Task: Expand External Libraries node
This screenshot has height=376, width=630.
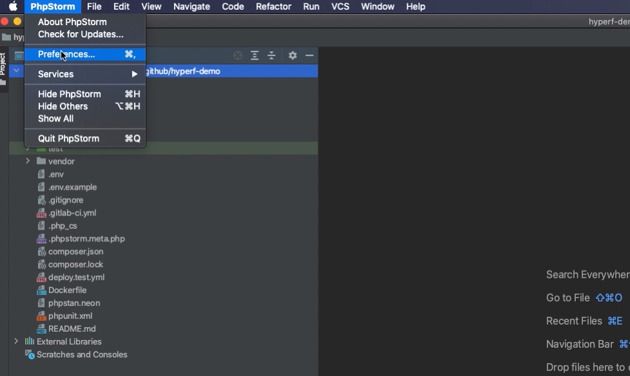Action: (16, 341)
